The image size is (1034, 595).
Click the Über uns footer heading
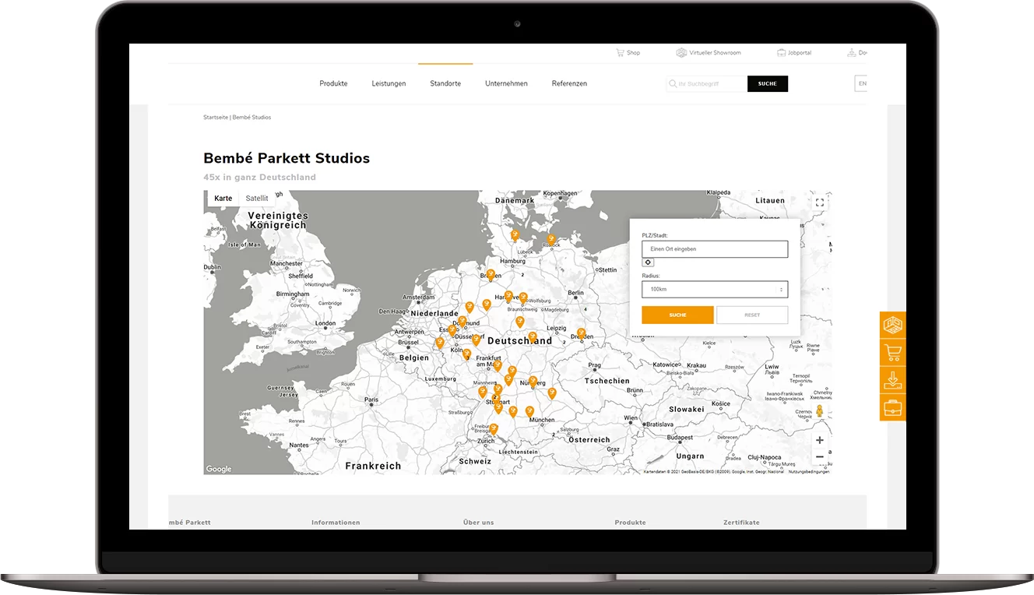478,523
